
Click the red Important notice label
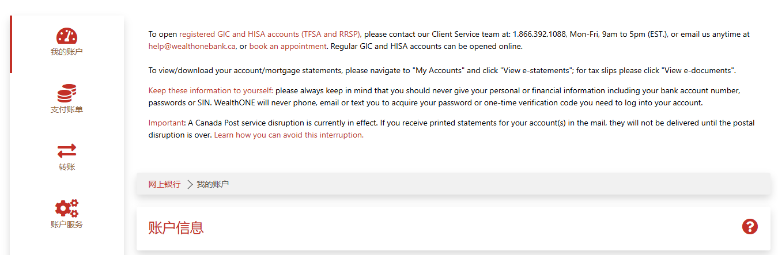167,123
